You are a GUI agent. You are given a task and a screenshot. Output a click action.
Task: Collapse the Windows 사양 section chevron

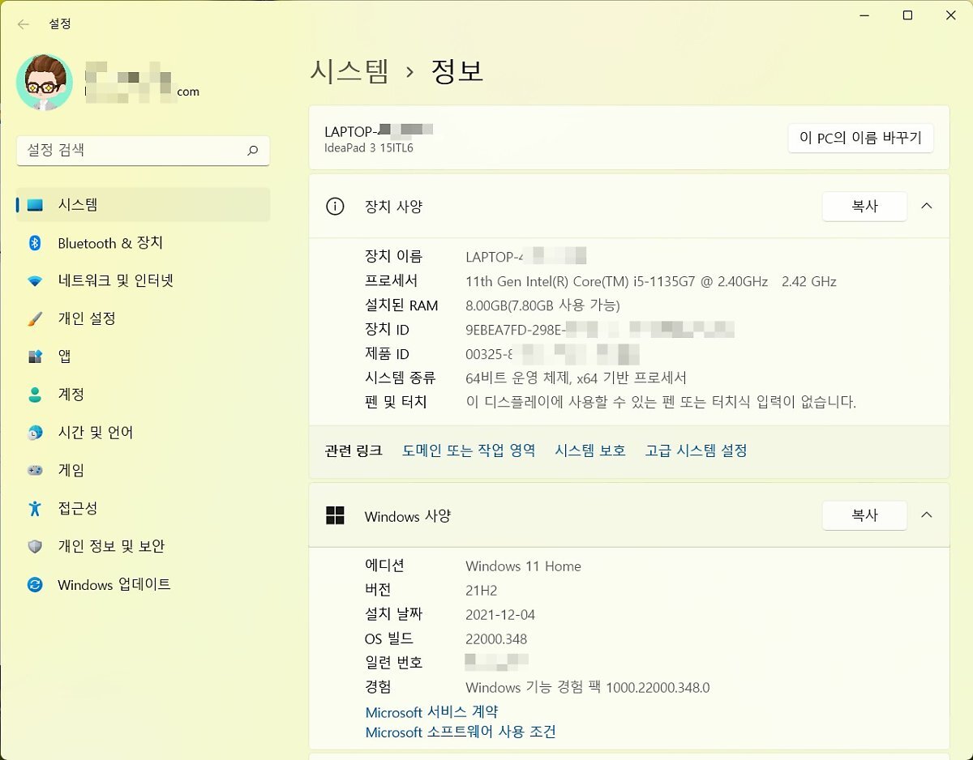pos(927,515)
